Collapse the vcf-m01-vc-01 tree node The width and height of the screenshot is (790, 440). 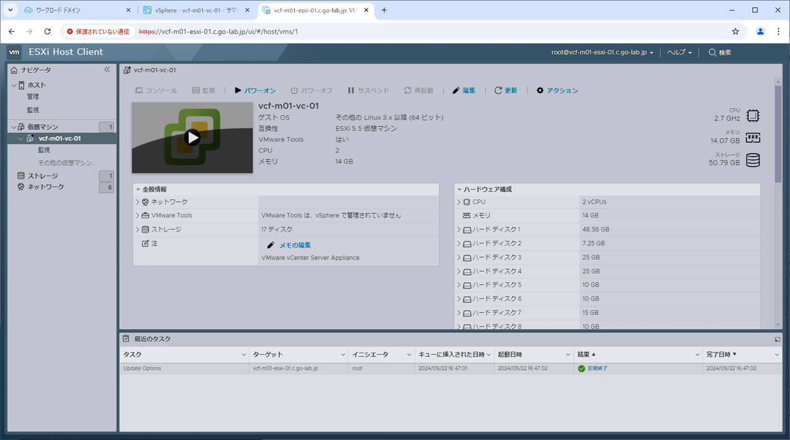coord(21,139)
